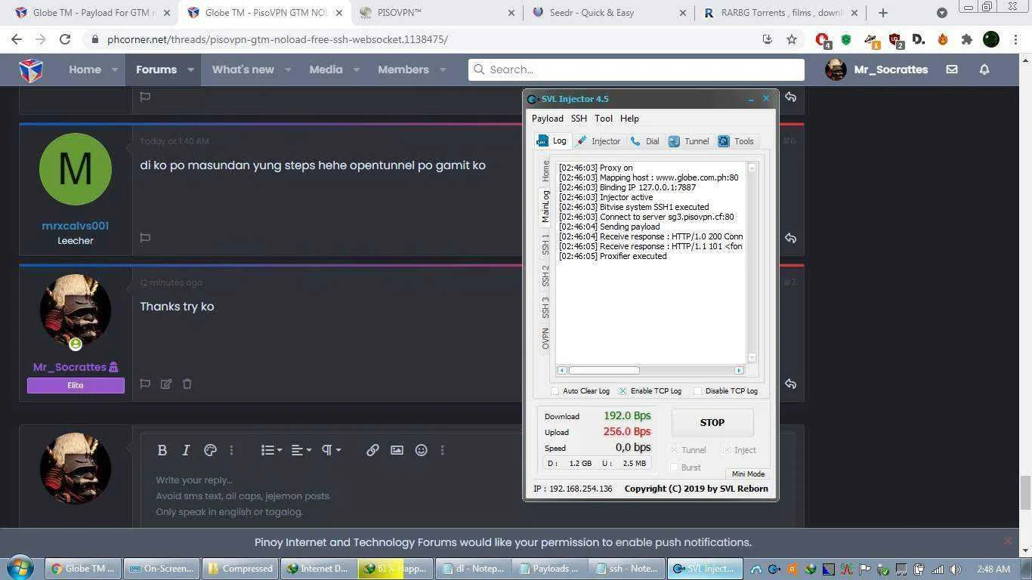The width and height of the screenshot is (1032, 580).
Task: Open the Chrome three-dot menu
Action: (x=1016, y=39)
